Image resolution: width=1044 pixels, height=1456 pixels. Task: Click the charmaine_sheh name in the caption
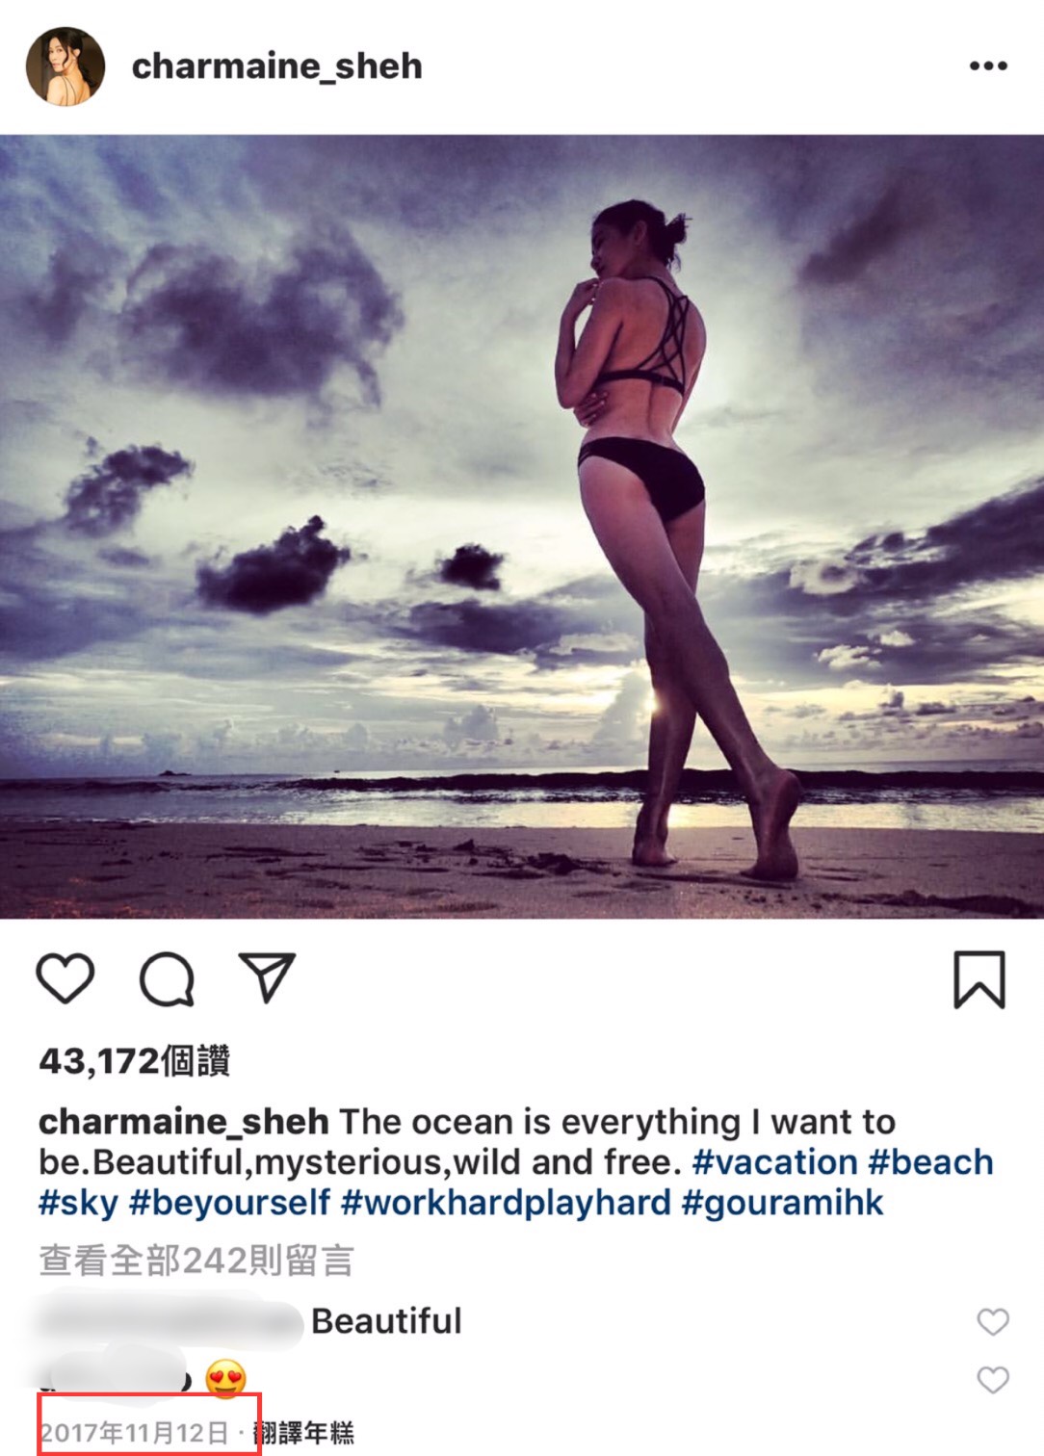tap(184, 1122)
